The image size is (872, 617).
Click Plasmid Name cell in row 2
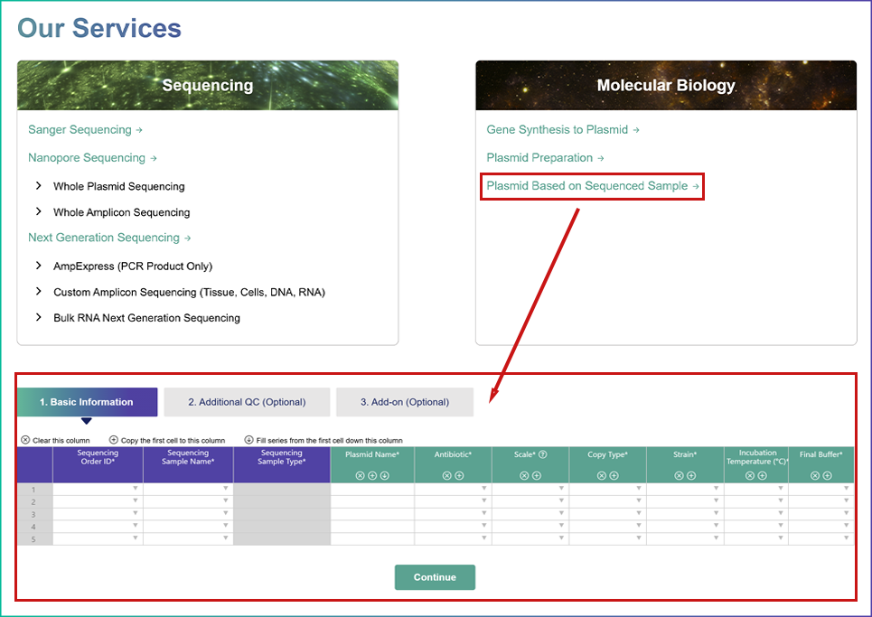pyautogui.click(x=372, y=501)
